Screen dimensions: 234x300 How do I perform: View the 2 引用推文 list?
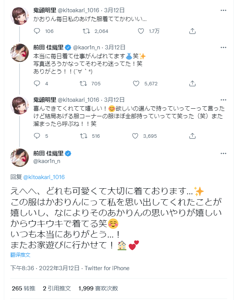tap(56, 288)
